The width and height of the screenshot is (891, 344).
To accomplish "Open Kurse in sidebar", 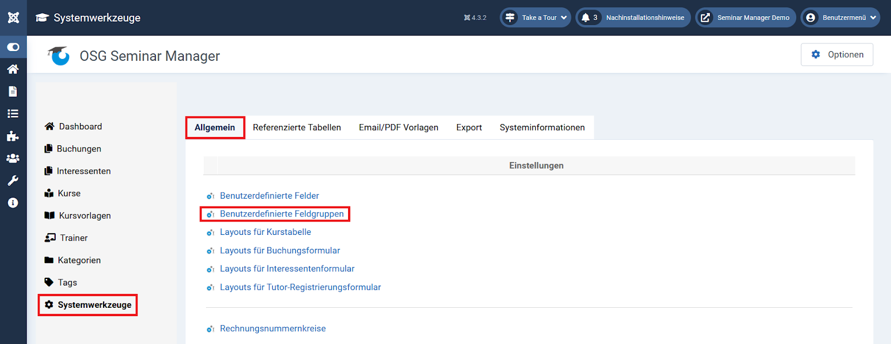I will pos(69,193).
